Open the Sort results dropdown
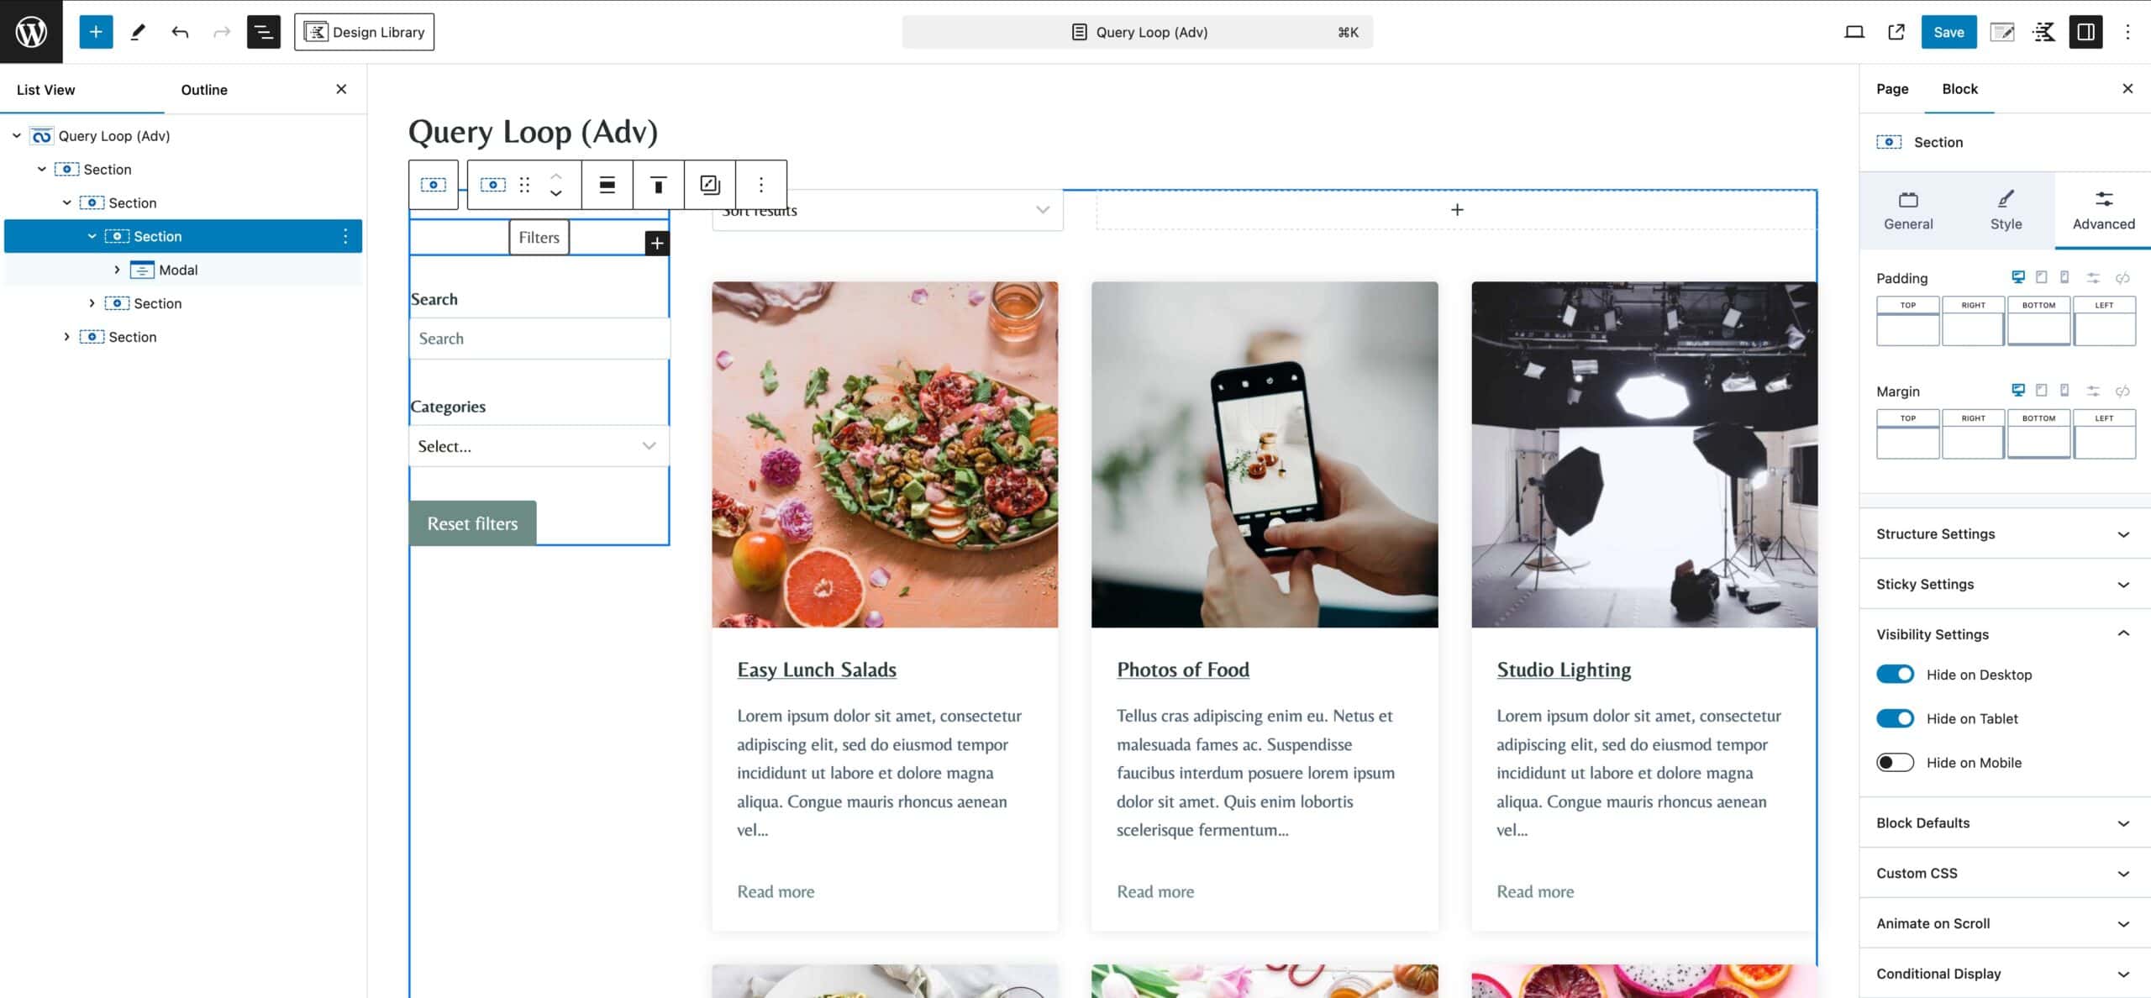 tap(884, 209)
